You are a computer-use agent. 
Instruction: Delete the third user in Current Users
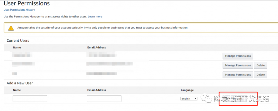tap(260, 75)
